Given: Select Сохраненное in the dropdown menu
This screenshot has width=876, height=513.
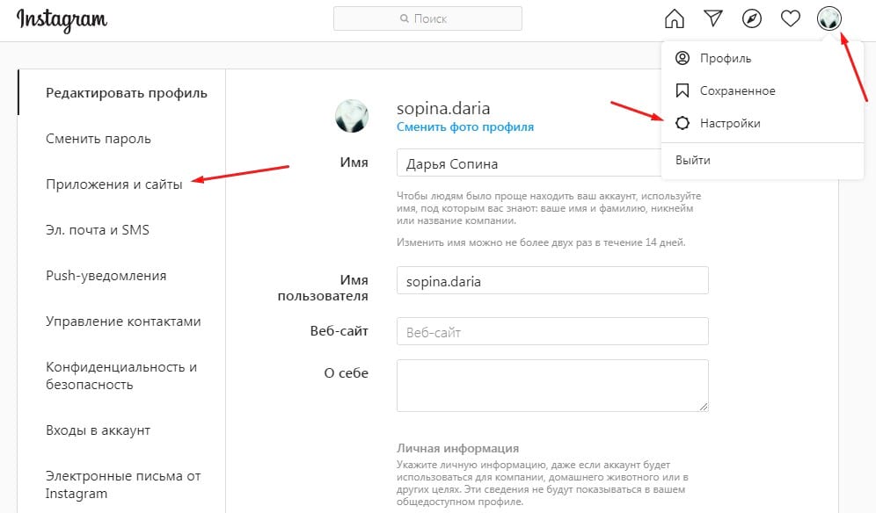Looking at the screenshot, I should (x=737, y=90).
